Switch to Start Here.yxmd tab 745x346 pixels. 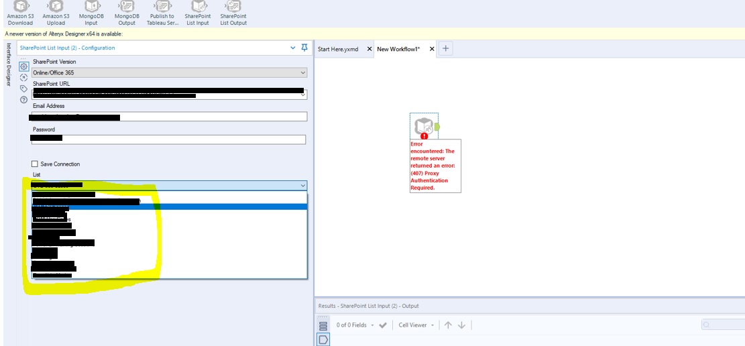(338, 49)
